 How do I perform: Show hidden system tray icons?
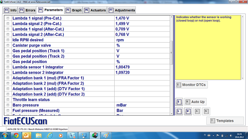point(213,136)
